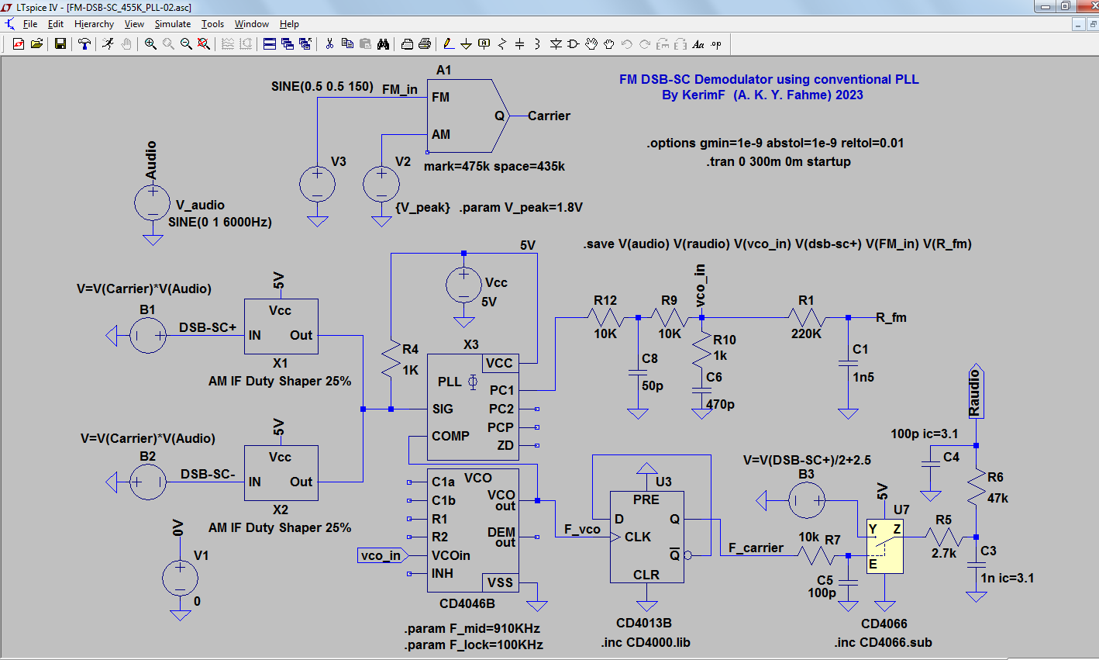Select the diode placement tool

(x=556, y=44)
